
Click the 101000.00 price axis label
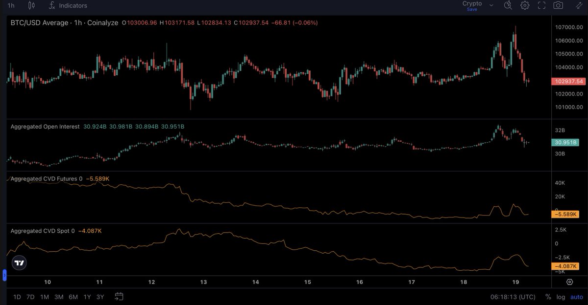point(568,107)
